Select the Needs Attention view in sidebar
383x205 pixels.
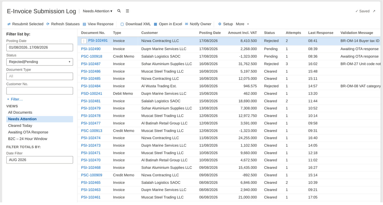coord(40,119)
